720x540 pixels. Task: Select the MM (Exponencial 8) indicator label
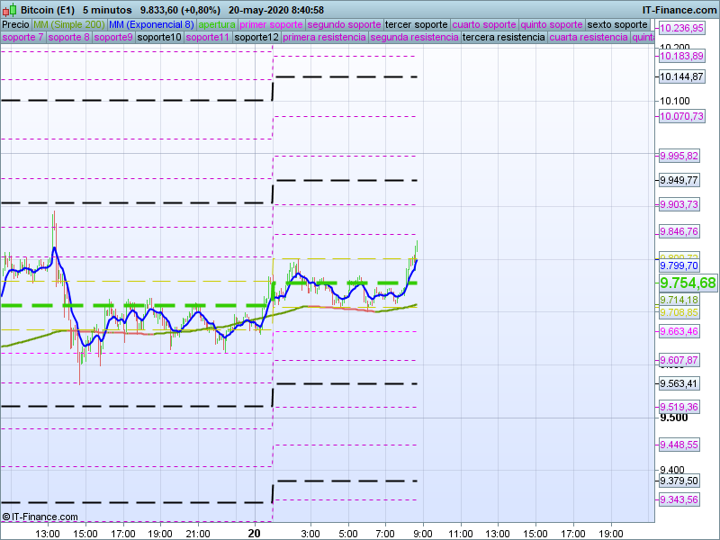151,24
